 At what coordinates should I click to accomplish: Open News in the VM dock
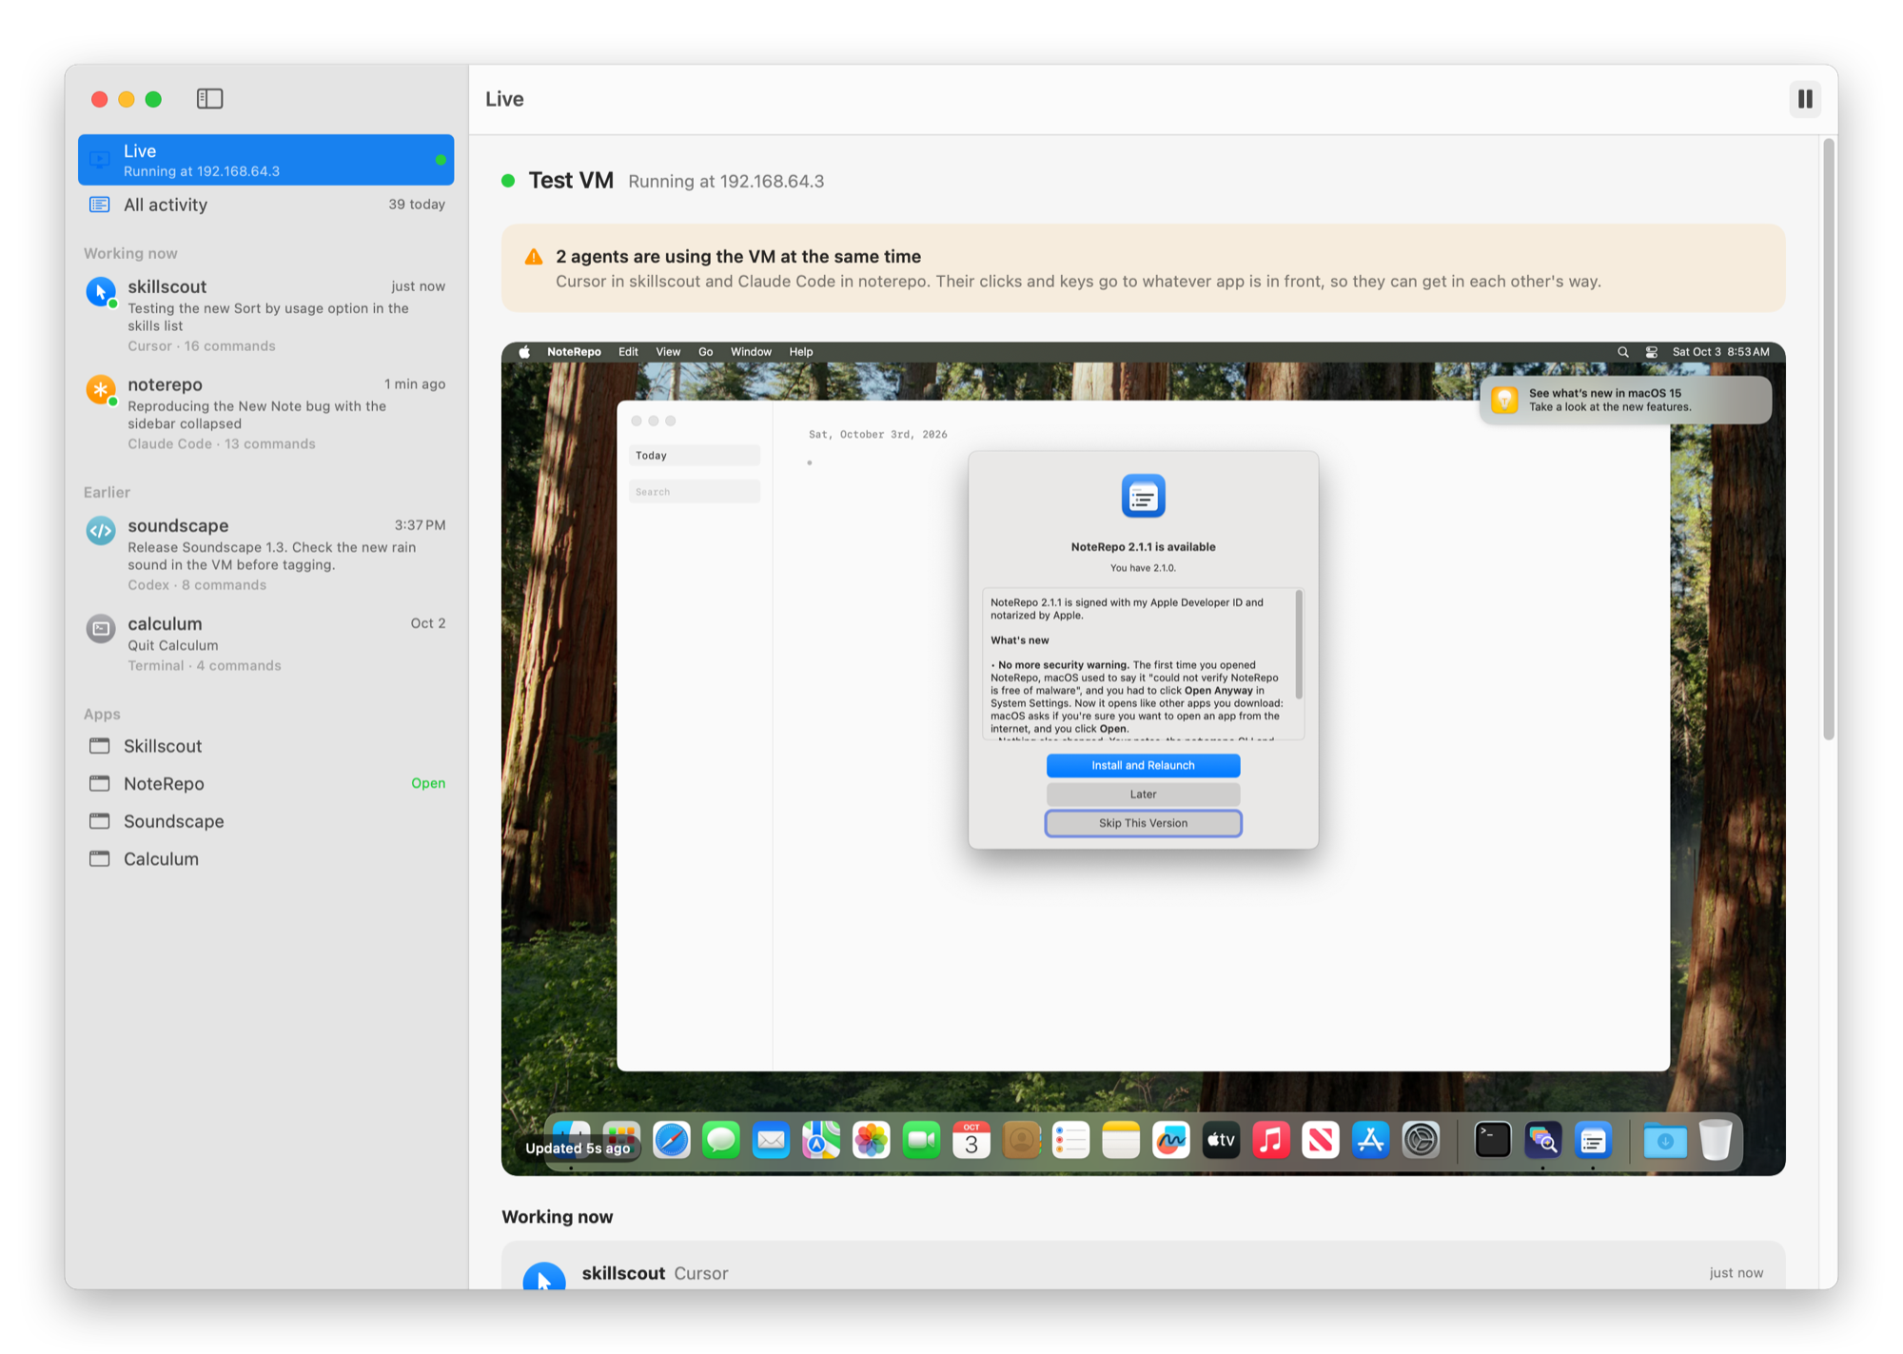[x=1321, y=1140]
